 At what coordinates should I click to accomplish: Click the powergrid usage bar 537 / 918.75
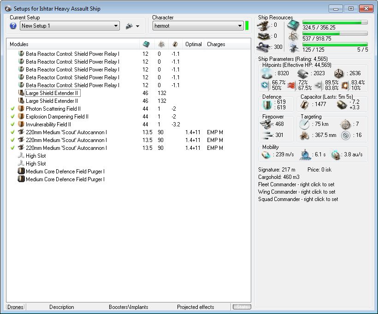[x=335, y=33]
